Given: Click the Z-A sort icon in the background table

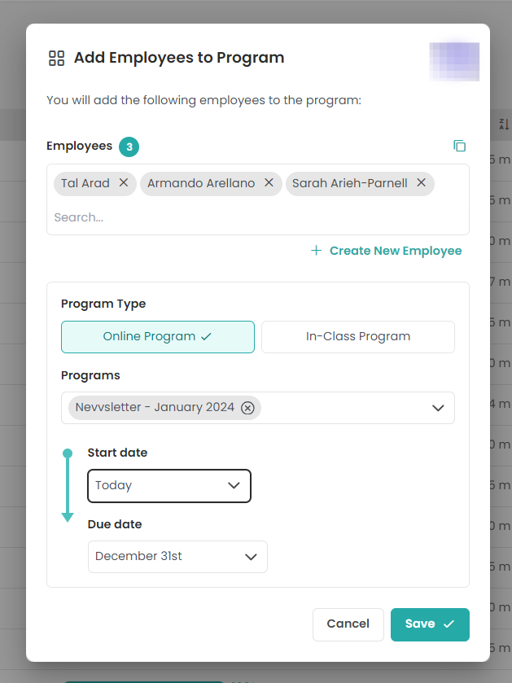Looking at the screenshot, I should [x=504, y=124].
